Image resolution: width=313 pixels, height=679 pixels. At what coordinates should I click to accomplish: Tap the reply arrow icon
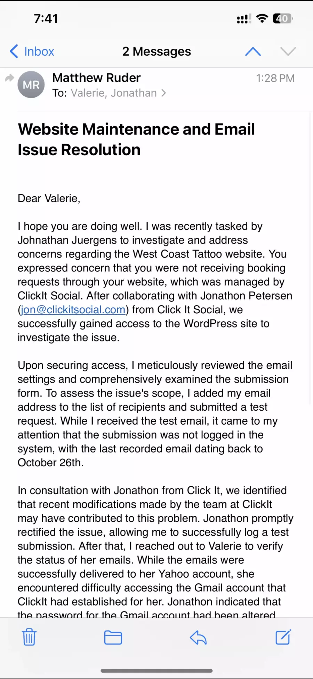tap(198, 638)
